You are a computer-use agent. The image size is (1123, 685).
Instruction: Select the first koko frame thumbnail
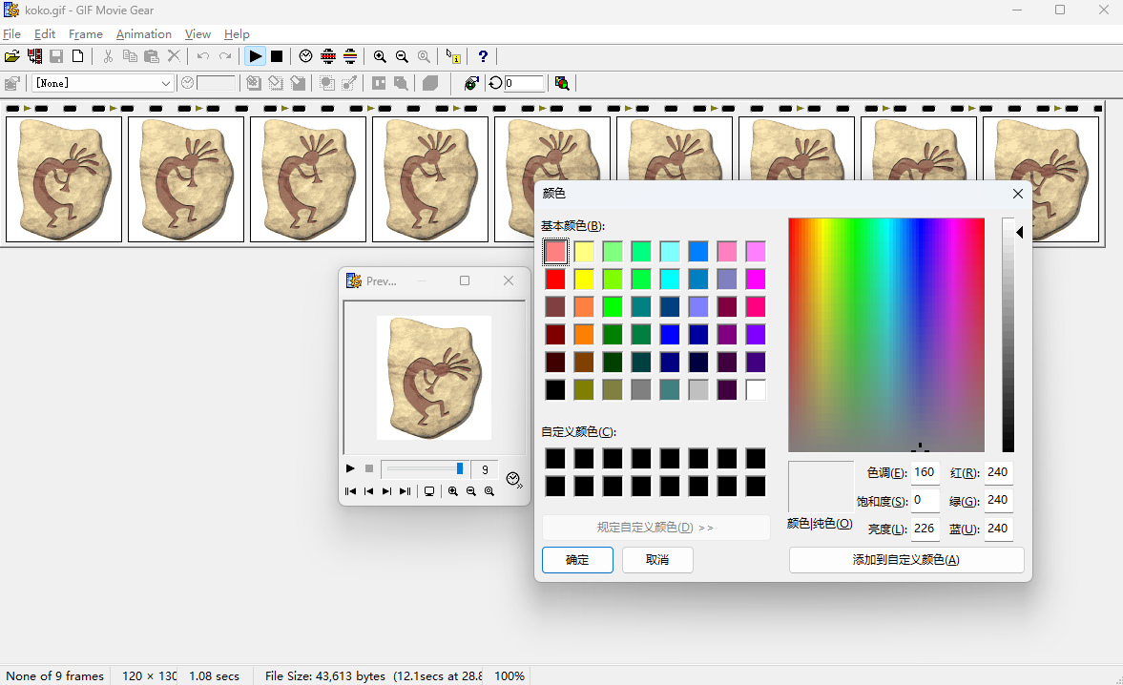point(64,179)
